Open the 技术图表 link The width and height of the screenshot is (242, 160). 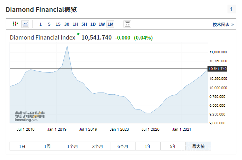coord(223,24)
